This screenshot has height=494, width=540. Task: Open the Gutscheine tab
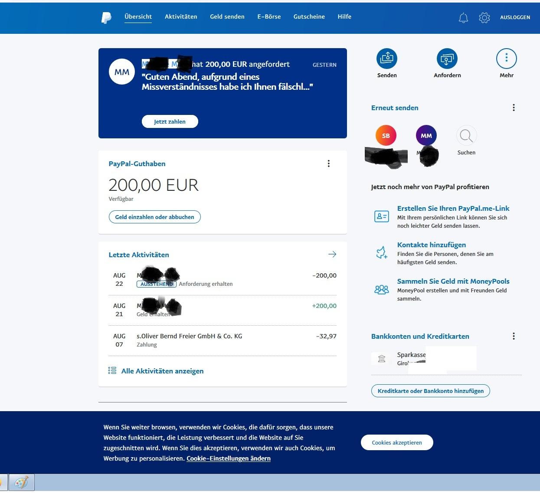[309, 17]
